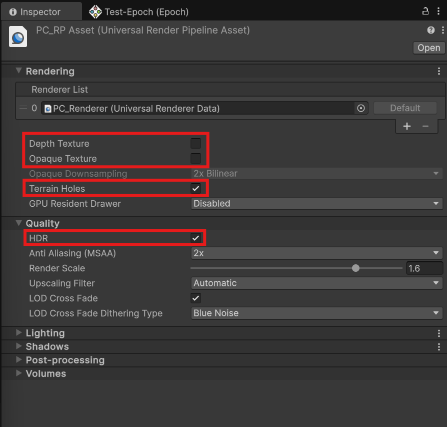Open the Test-Epoch (Epoch) tab
Screen dimensions: 447x427
tap(138, 12)
